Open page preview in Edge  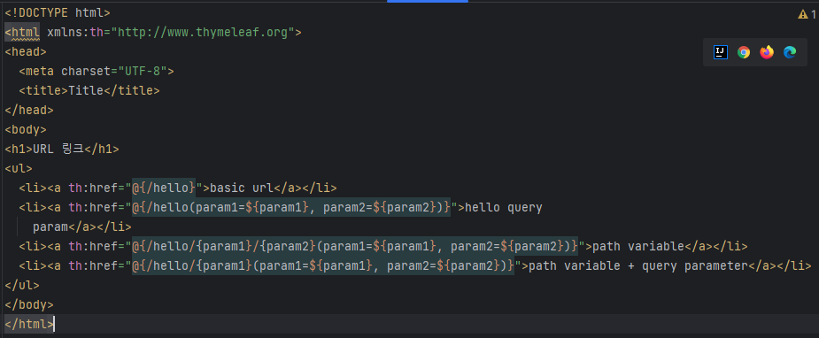[789, 52]
